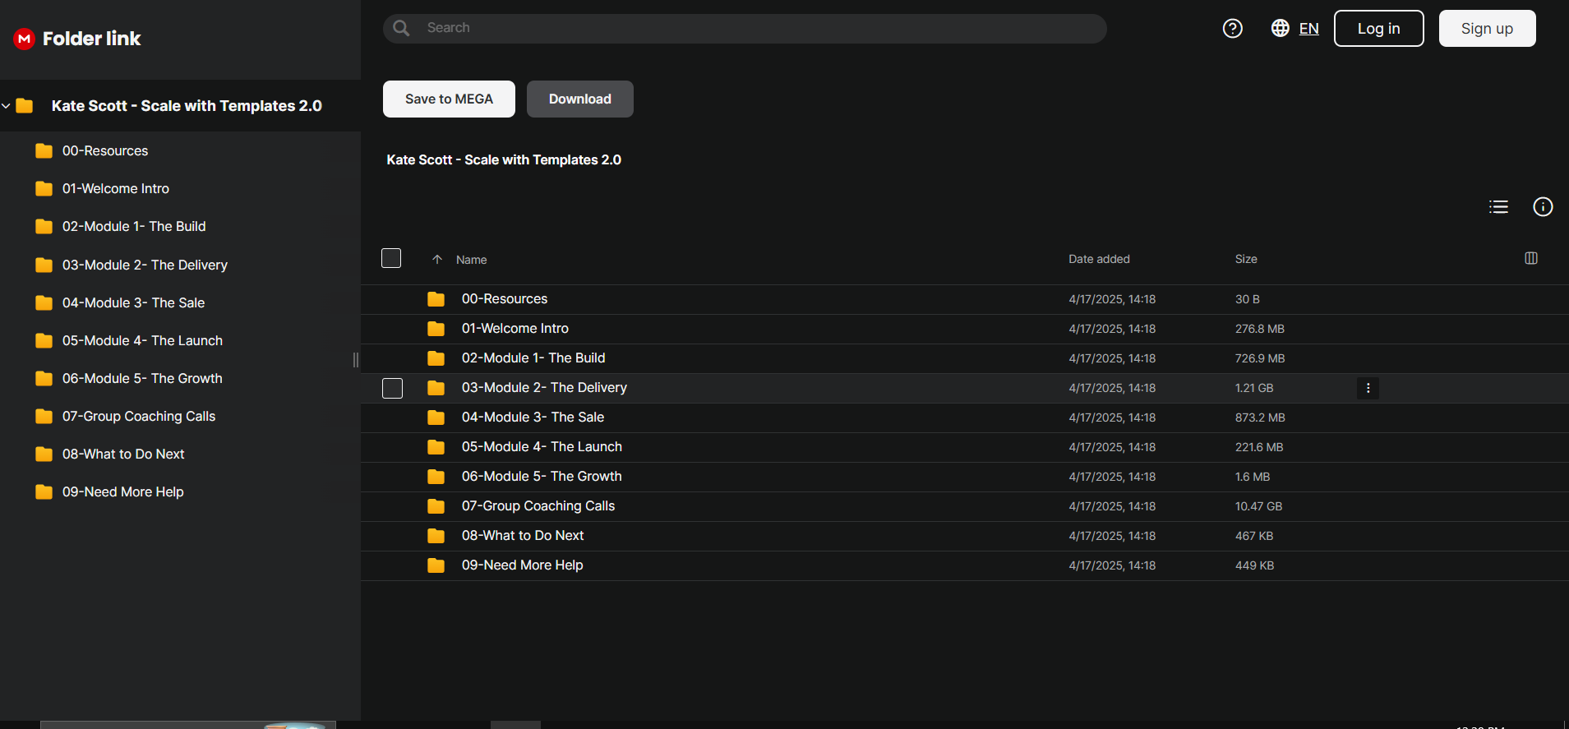
Task: Click 01-Welcome Intro folder icon in file list
Action: tap(436, 329)
